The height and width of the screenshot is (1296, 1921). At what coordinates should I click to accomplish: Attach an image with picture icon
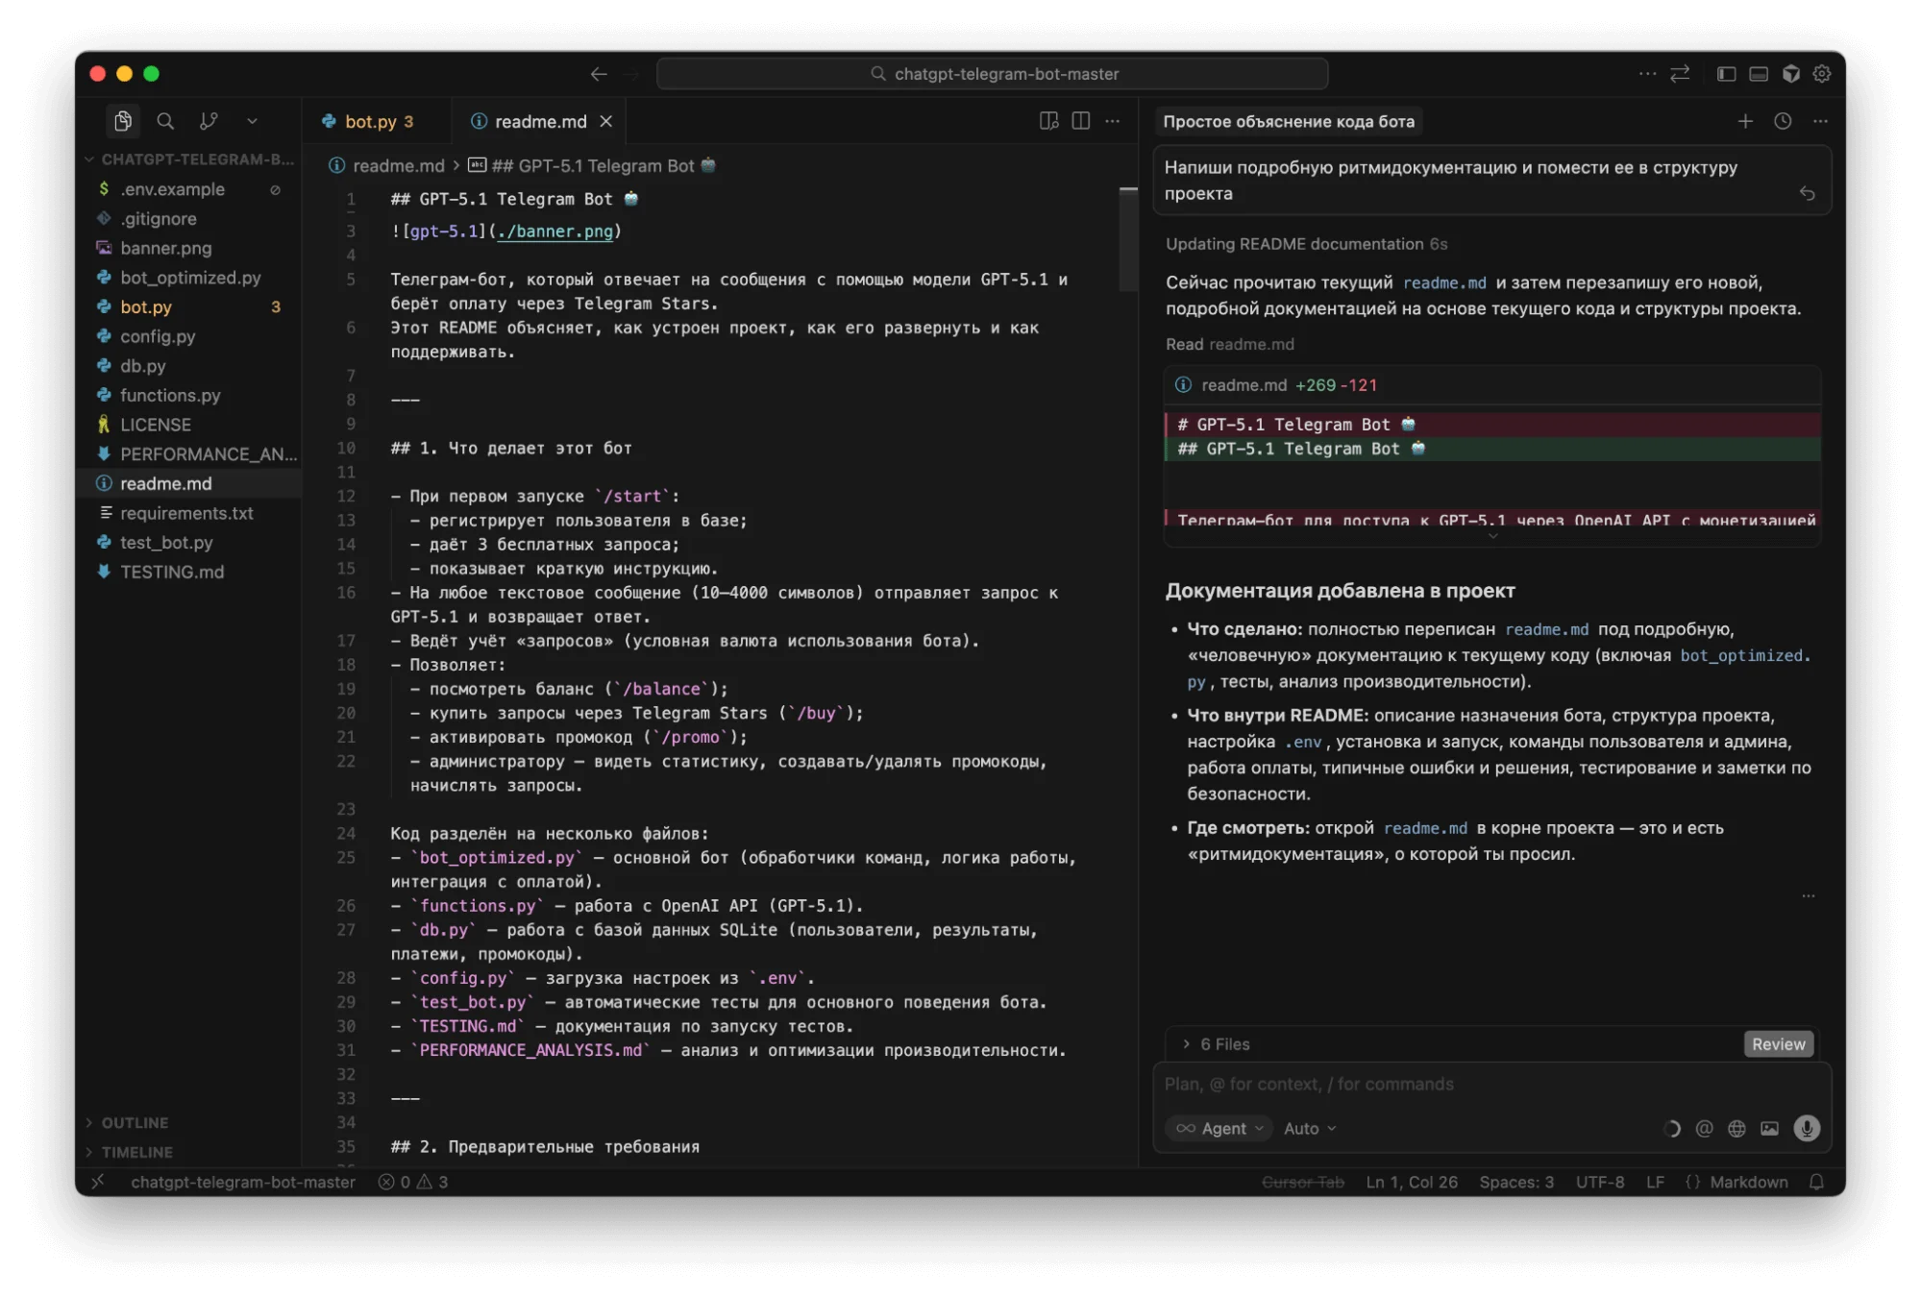point(1769,1129)
